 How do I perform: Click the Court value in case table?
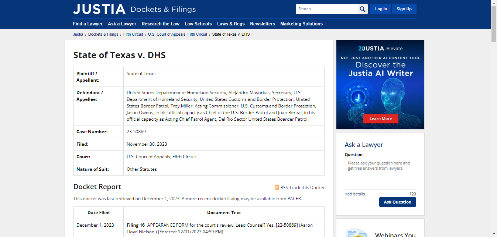coord(161,157)
